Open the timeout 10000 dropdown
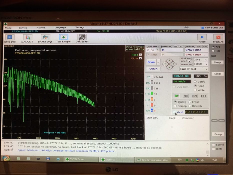 (x=206, y=64)
